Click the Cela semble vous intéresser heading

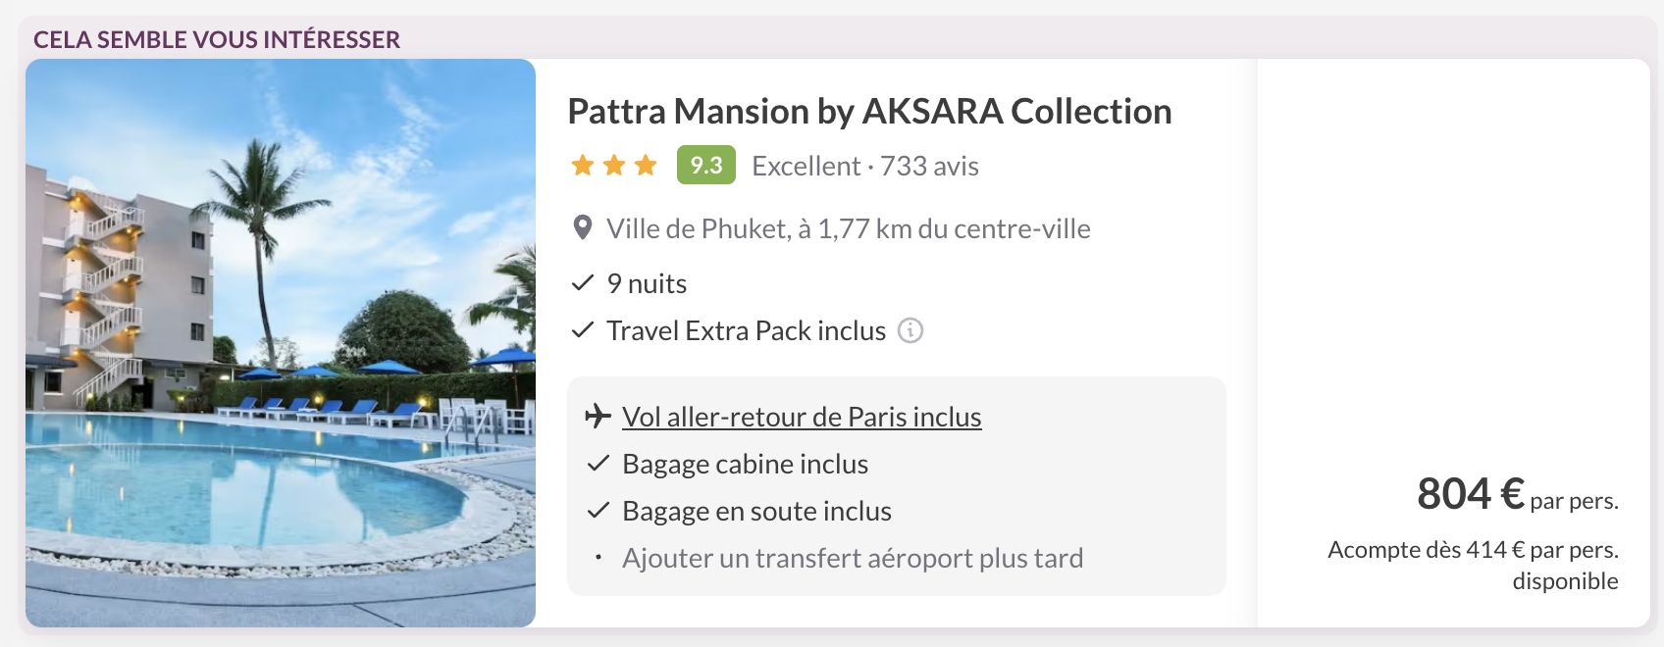[217, 39]
